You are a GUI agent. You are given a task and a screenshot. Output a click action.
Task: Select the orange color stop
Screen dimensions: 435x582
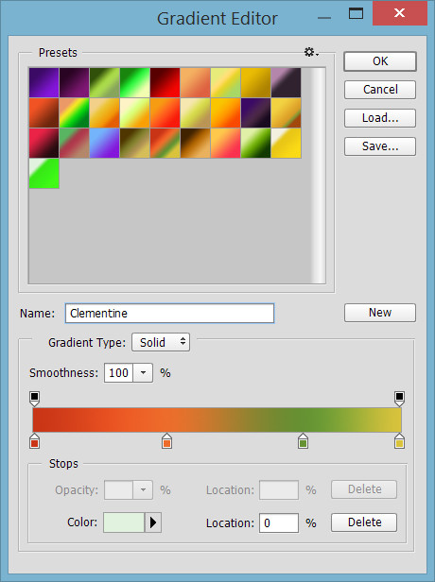click(x=166, y=441)
